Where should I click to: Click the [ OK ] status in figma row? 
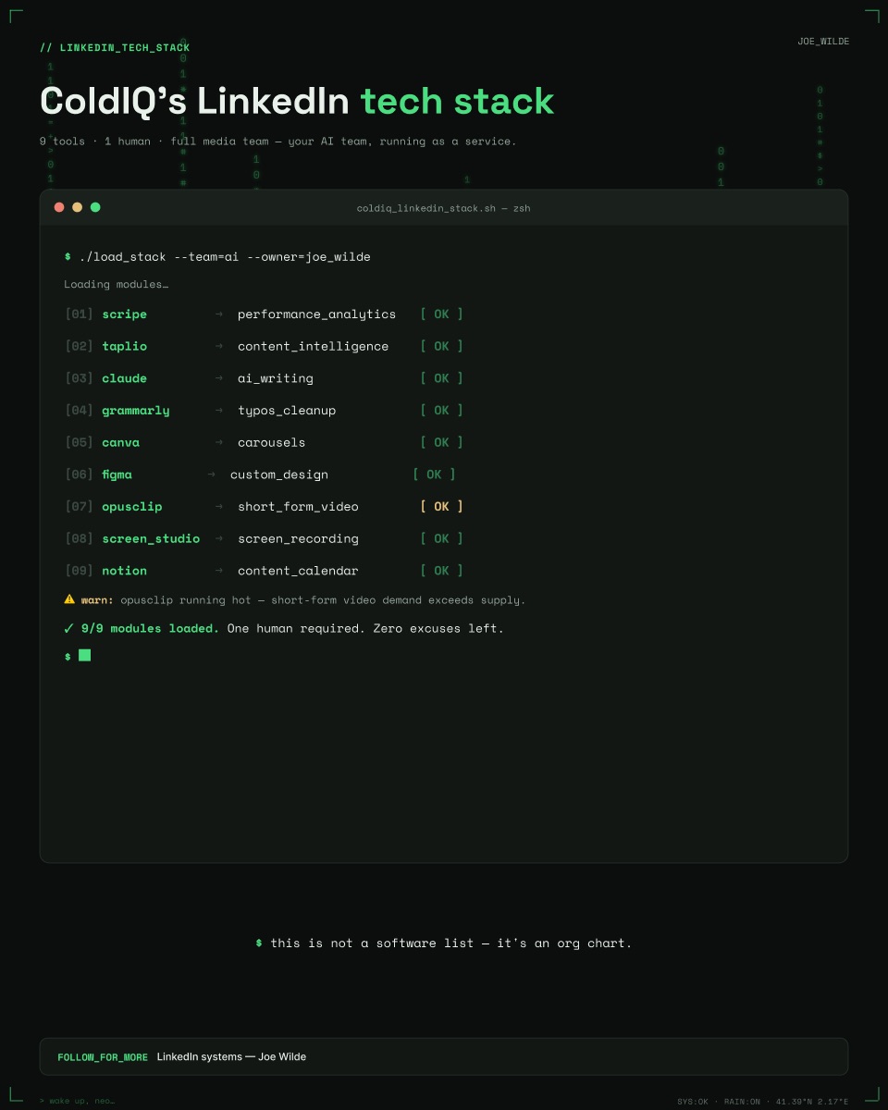pyautogui.click(x=434, y=475)
